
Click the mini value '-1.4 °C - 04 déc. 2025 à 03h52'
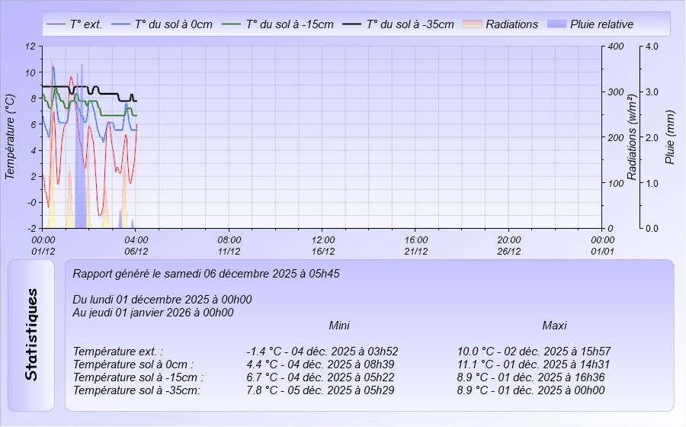click(322, 352)
